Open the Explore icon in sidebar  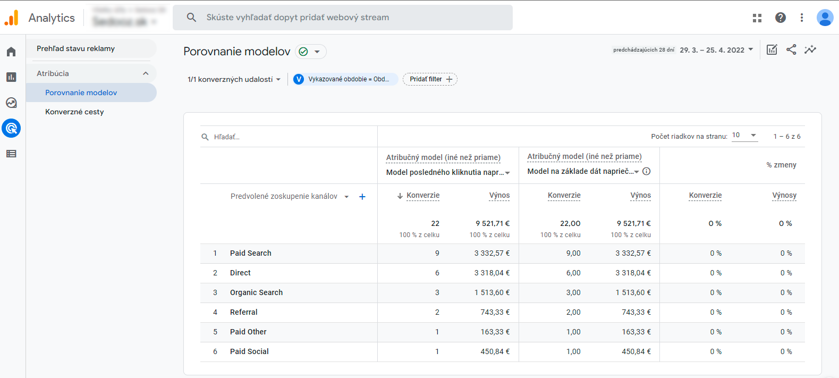coord(11,103)
